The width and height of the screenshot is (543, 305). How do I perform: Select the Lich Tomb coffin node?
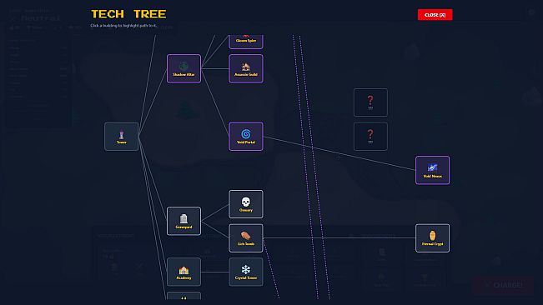(246, 237)
